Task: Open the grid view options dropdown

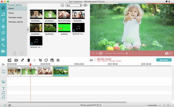Action: coord(86,5)
